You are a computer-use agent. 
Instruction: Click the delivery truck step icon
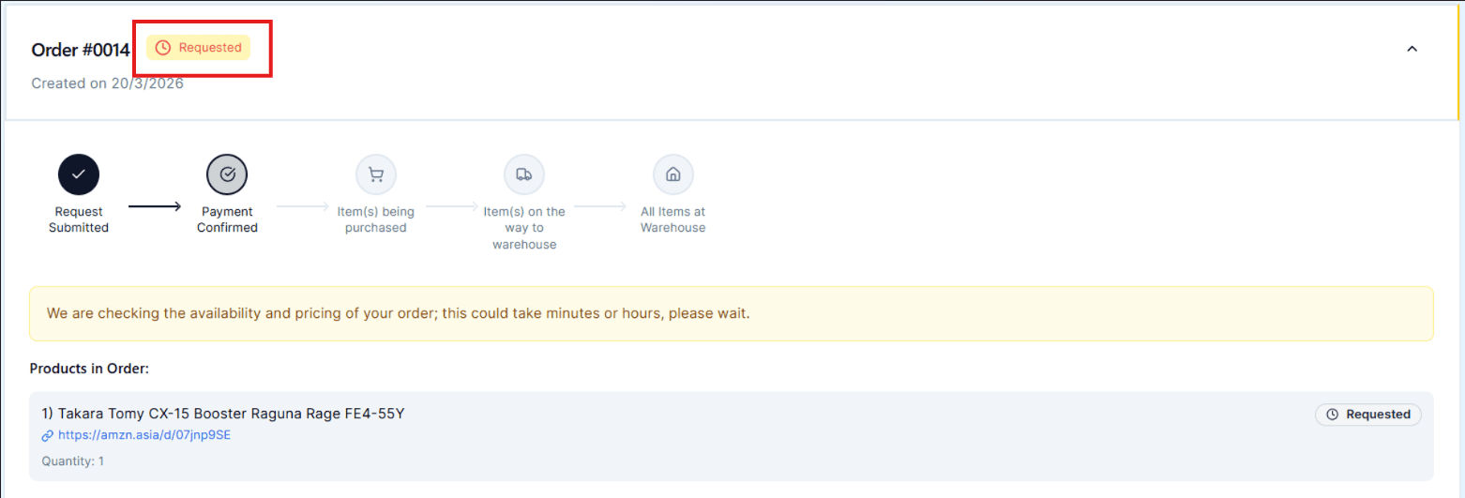524,174
